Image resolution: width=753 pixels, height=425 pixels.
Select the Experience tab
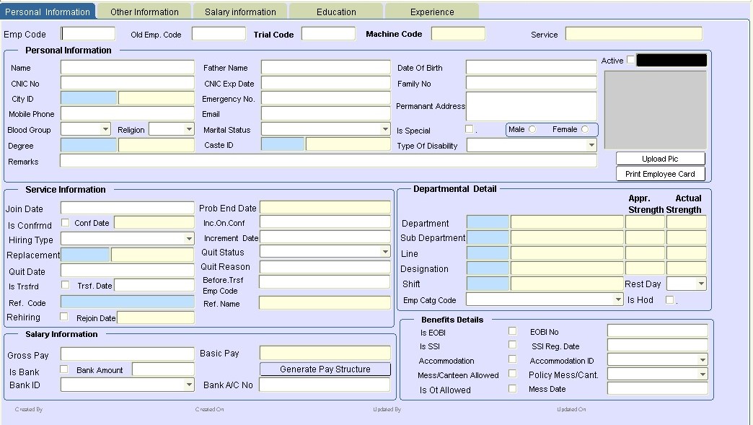(x=432, y=12)
